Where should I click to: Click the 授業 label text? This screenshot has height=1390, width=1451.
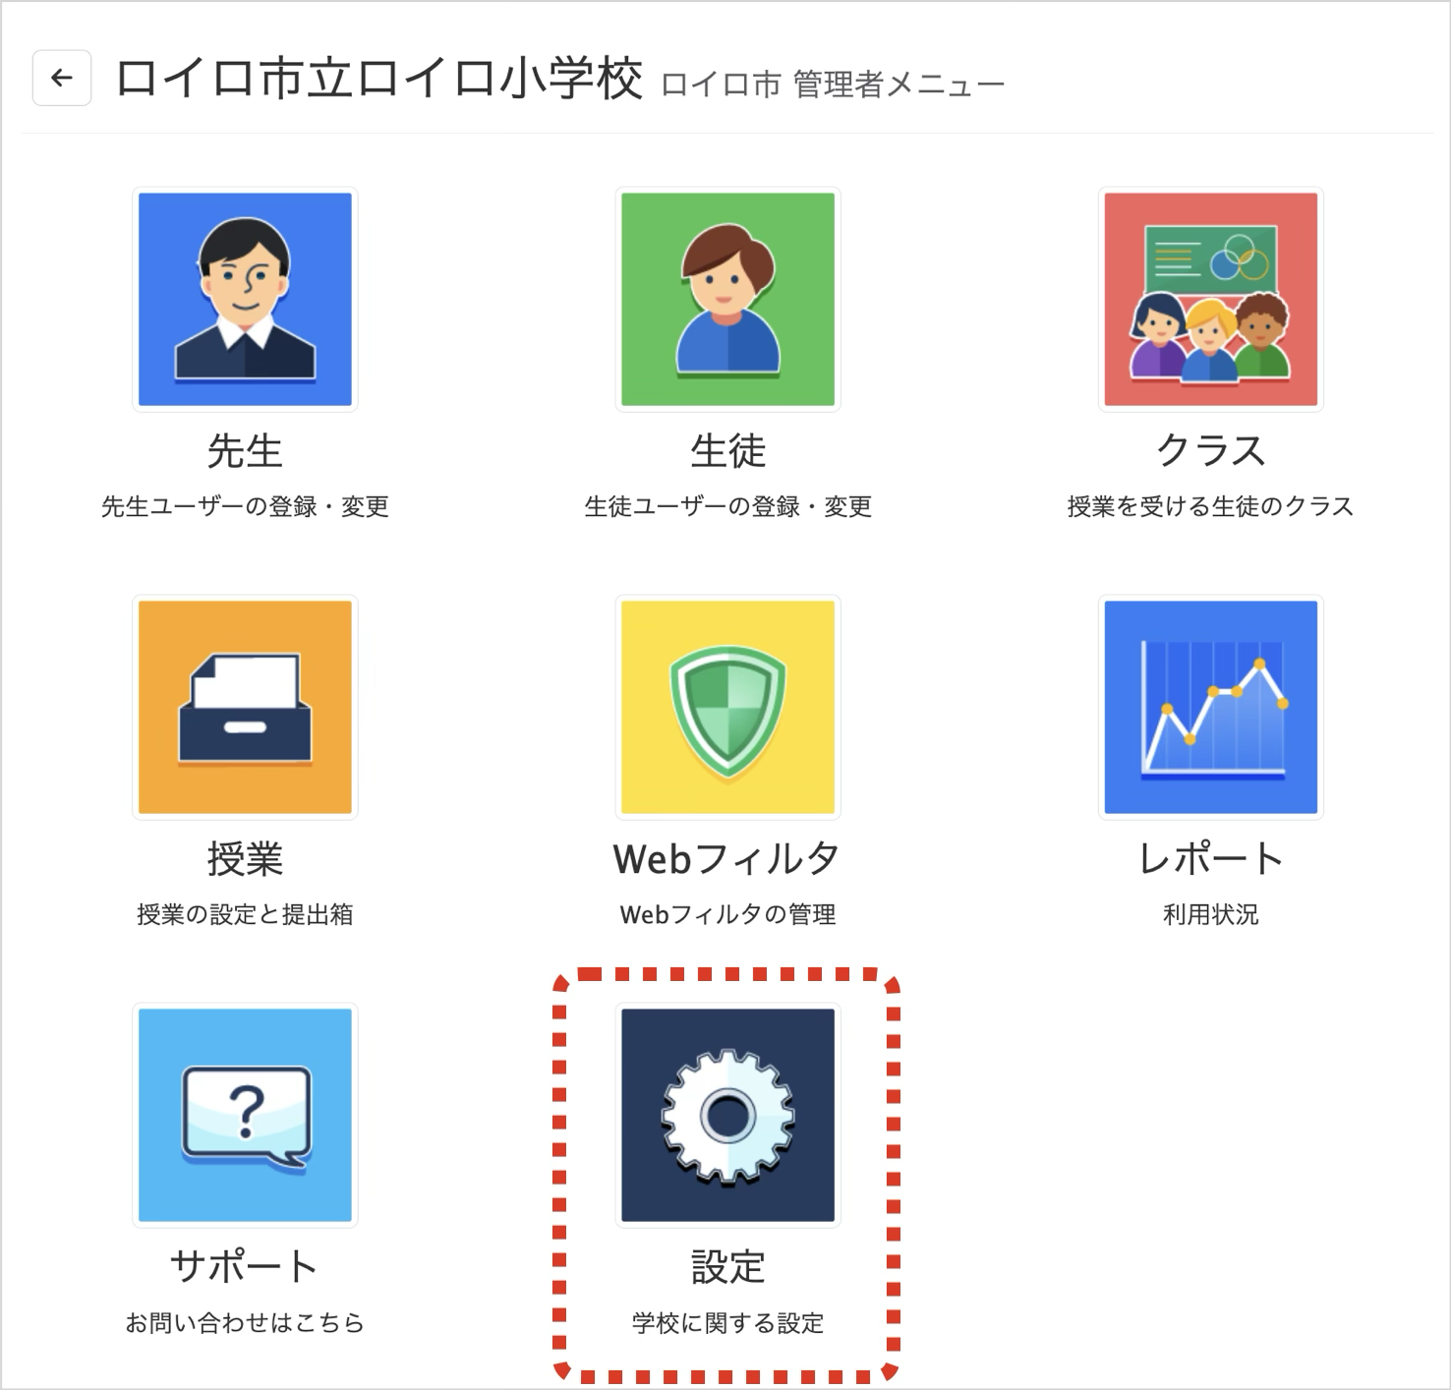(x=245, y=859)
